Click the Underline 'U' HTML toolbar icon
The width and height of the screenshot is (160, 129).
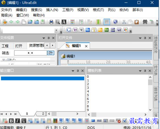24,121
